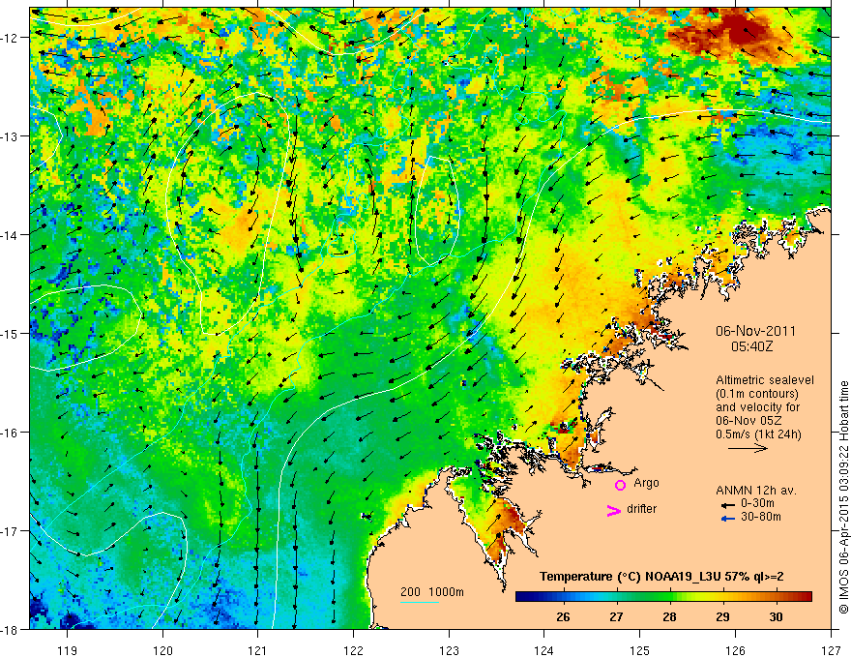
Task: Click the cyan 200 1000m isobath legend line
Action: (x=420, y=602)
